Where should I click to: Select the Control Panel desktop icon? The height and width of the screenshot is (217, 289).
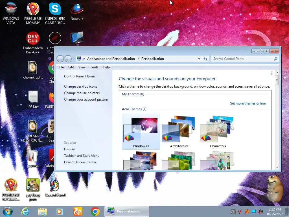point(55,188)
